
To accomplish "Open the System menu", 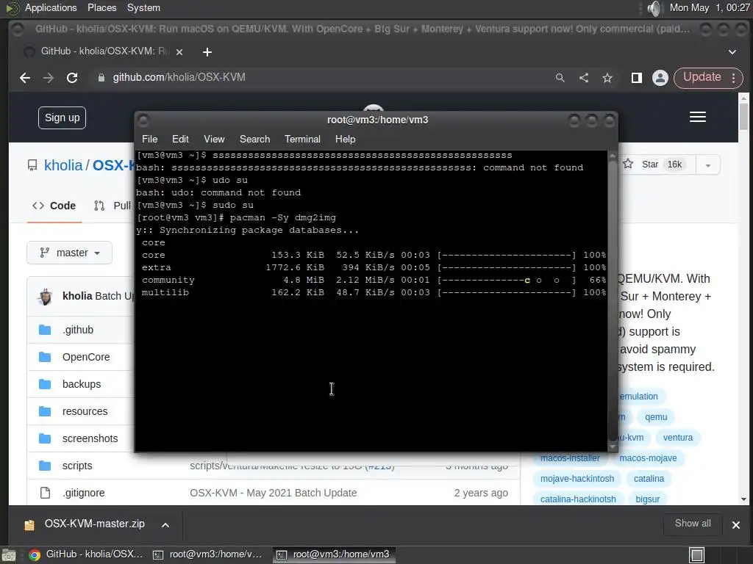I will point(143,7).
